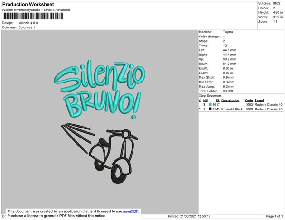Select the cyan thread color swatch

click(210, 104)
